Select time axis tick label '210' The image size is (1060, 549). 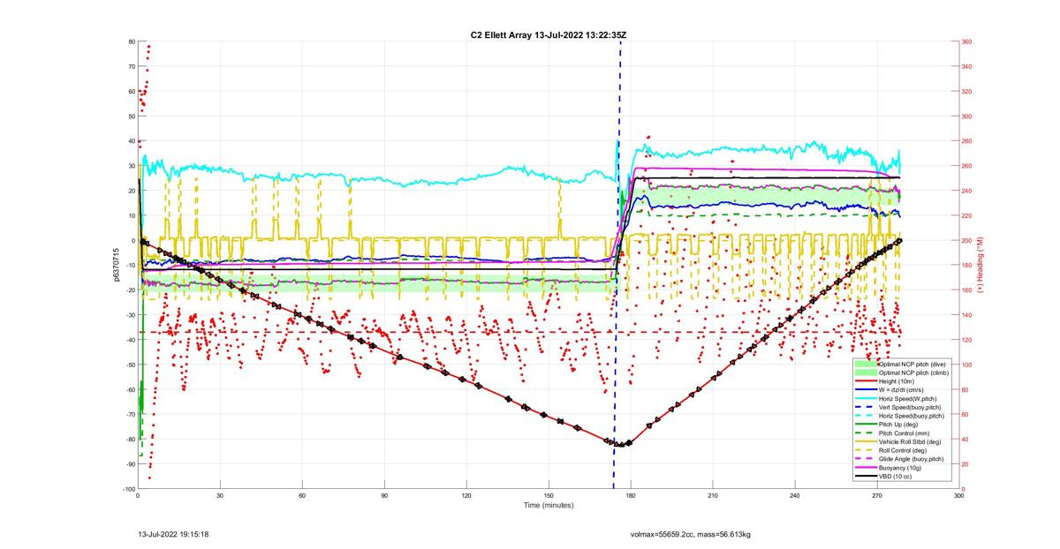[x=713, y=496]
